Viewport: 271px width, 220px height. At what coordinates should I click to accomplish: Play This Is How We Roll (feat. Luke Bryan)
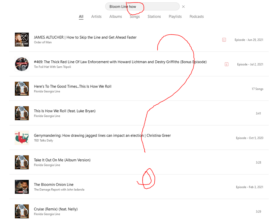coord(65,111)
